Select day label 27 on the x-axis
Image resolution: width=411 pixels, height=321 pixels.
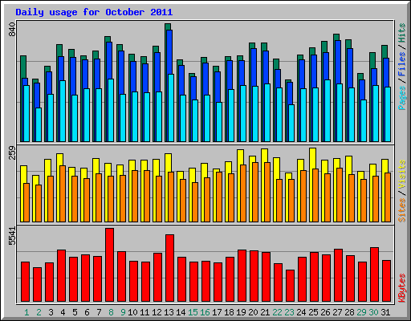[x=337, y=312]
